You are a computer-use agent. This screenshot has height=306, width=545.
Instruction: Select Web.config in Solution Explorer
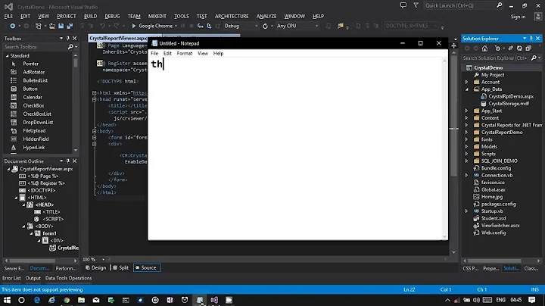(x=494, y=233)
